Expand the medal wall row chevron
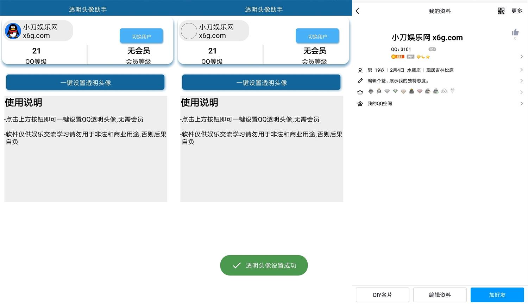528x304 pixels. [522, 92]
